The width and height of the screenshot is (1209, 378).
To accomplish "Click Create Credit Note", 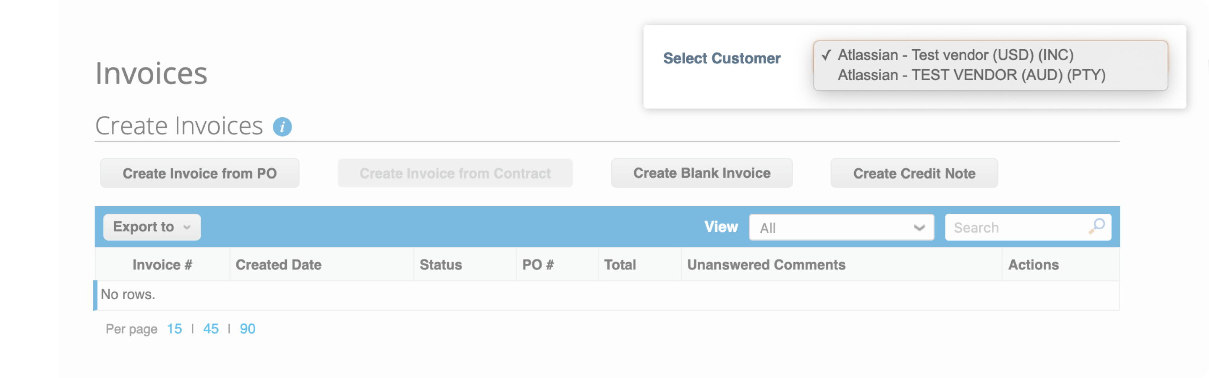I will click(x=914, y=173).
